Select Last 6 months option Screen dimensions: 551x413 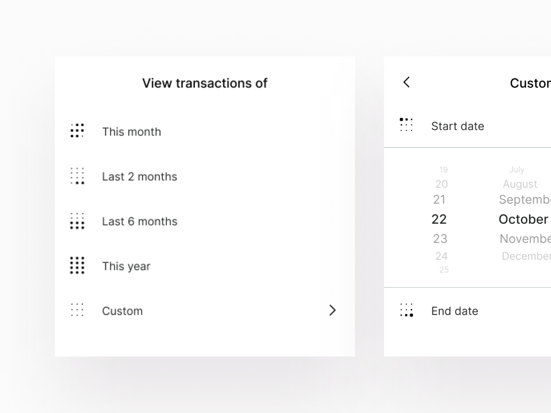click(x=139, y=221)
